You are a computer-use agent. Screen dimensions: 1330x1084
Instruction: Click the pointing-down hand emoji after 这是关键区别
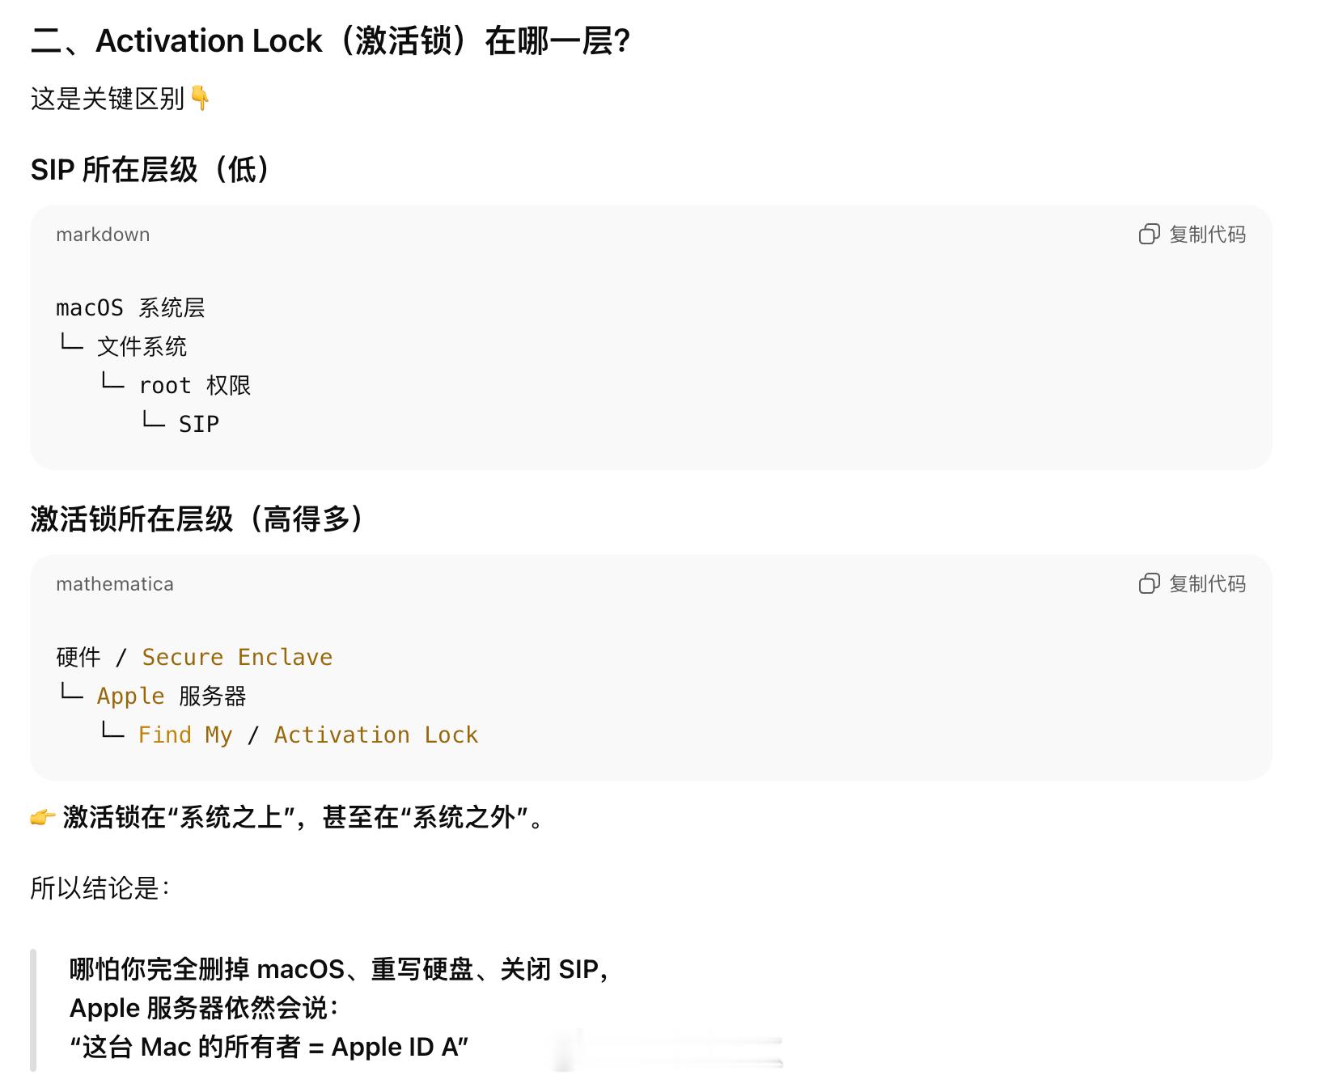click(x=200, y=99)
